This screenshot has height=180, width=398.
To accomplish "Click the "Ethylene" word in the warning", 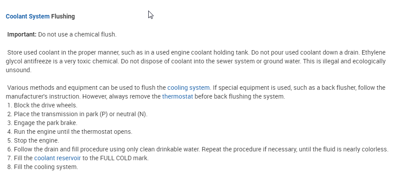I will click(x=374, y=52).
